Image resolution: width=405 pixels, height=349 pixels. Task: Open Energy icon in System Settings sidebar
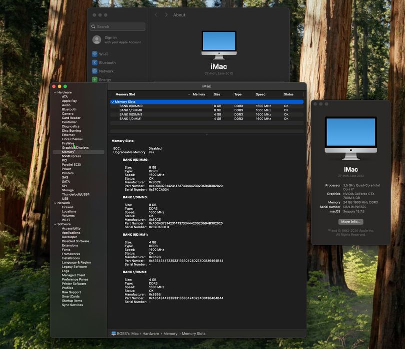[94, 79]
